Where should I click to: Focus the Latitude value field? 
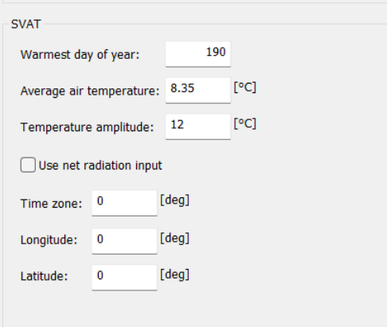[x=124, y=278]
